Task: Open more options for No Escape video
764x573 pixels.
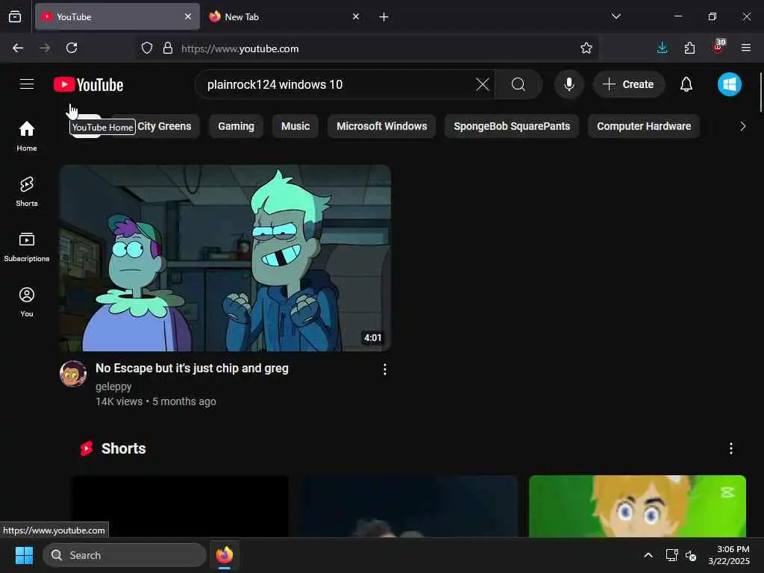Action: click(x=385, y=369)
